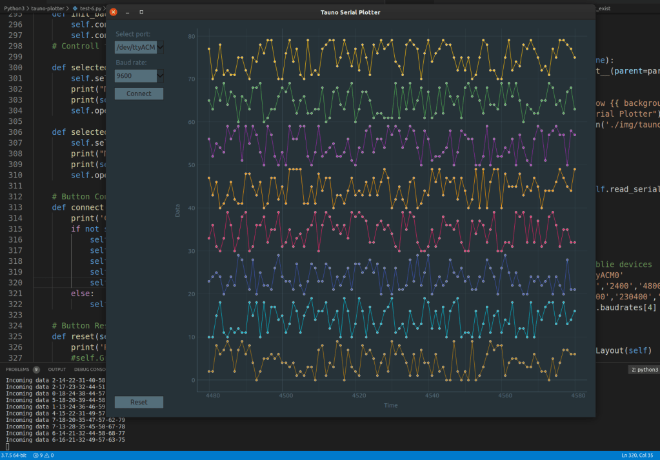
Task: Click the Python file icon beside test-6.py
Action: pos(75,8)
